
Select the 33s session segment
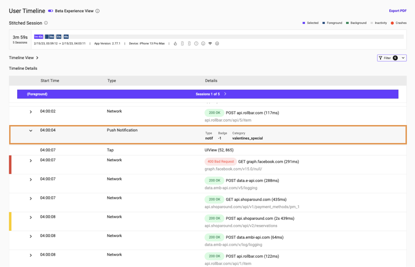click(x=59, y=37)
